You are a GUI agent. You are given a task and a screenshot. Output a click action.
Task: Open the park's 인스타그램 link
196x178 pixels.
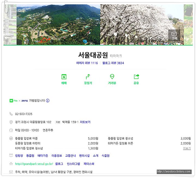[x=73, y=164]
